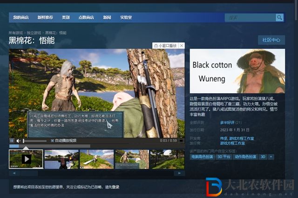Image resolution: width=298 pixels, height=198 pixels.
Task: Click the Black cotton Wuneng header image
Action: click(x=237, y=71)
